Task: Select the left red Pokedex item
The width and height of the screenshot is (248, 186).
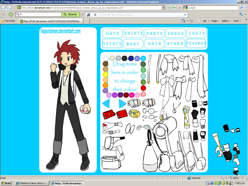Action: pyautogui.click(x=109, y=114)
